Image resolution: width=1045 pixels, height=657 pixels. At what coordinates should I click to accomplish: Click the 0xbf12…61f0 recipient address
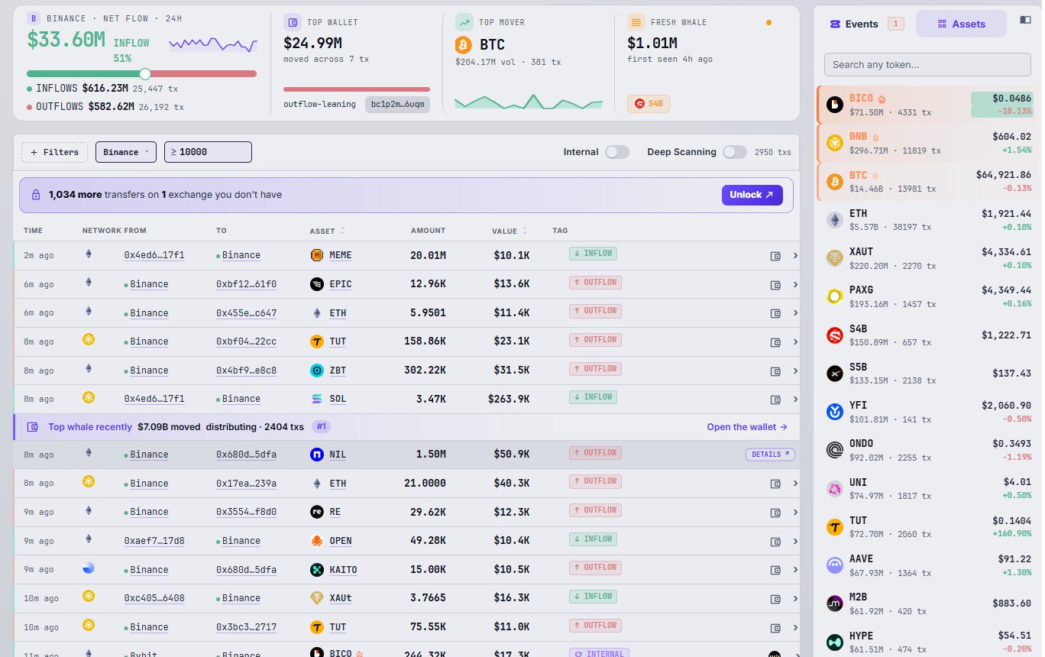point(246,284)
